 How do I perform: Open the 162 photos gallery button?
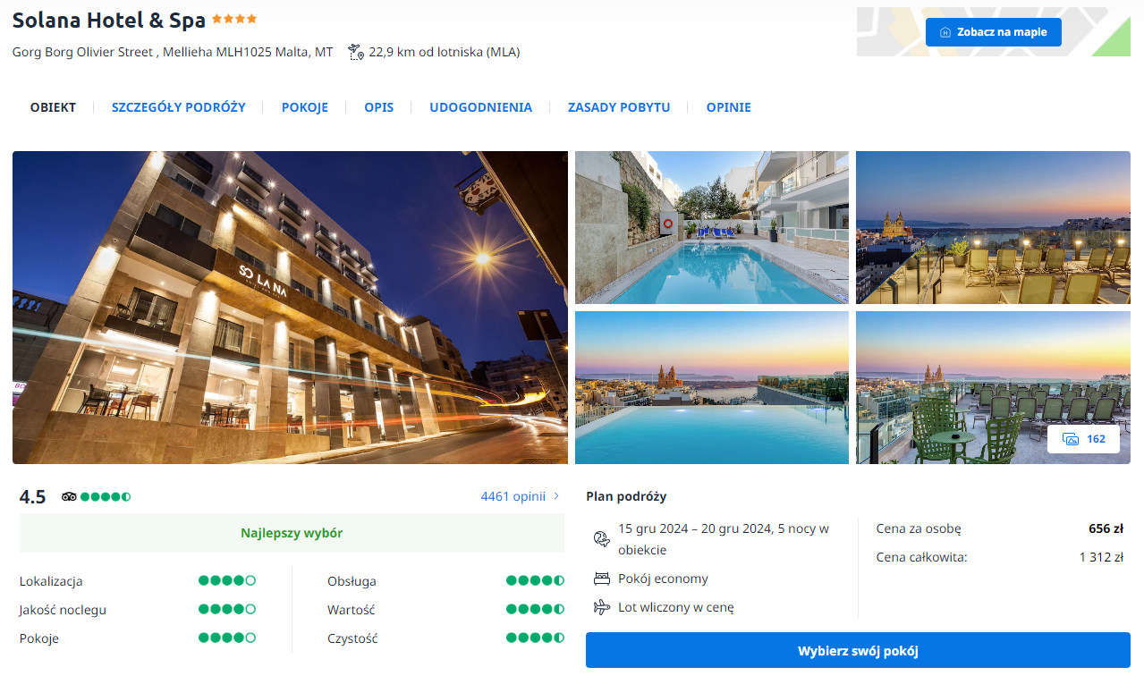1083,439
